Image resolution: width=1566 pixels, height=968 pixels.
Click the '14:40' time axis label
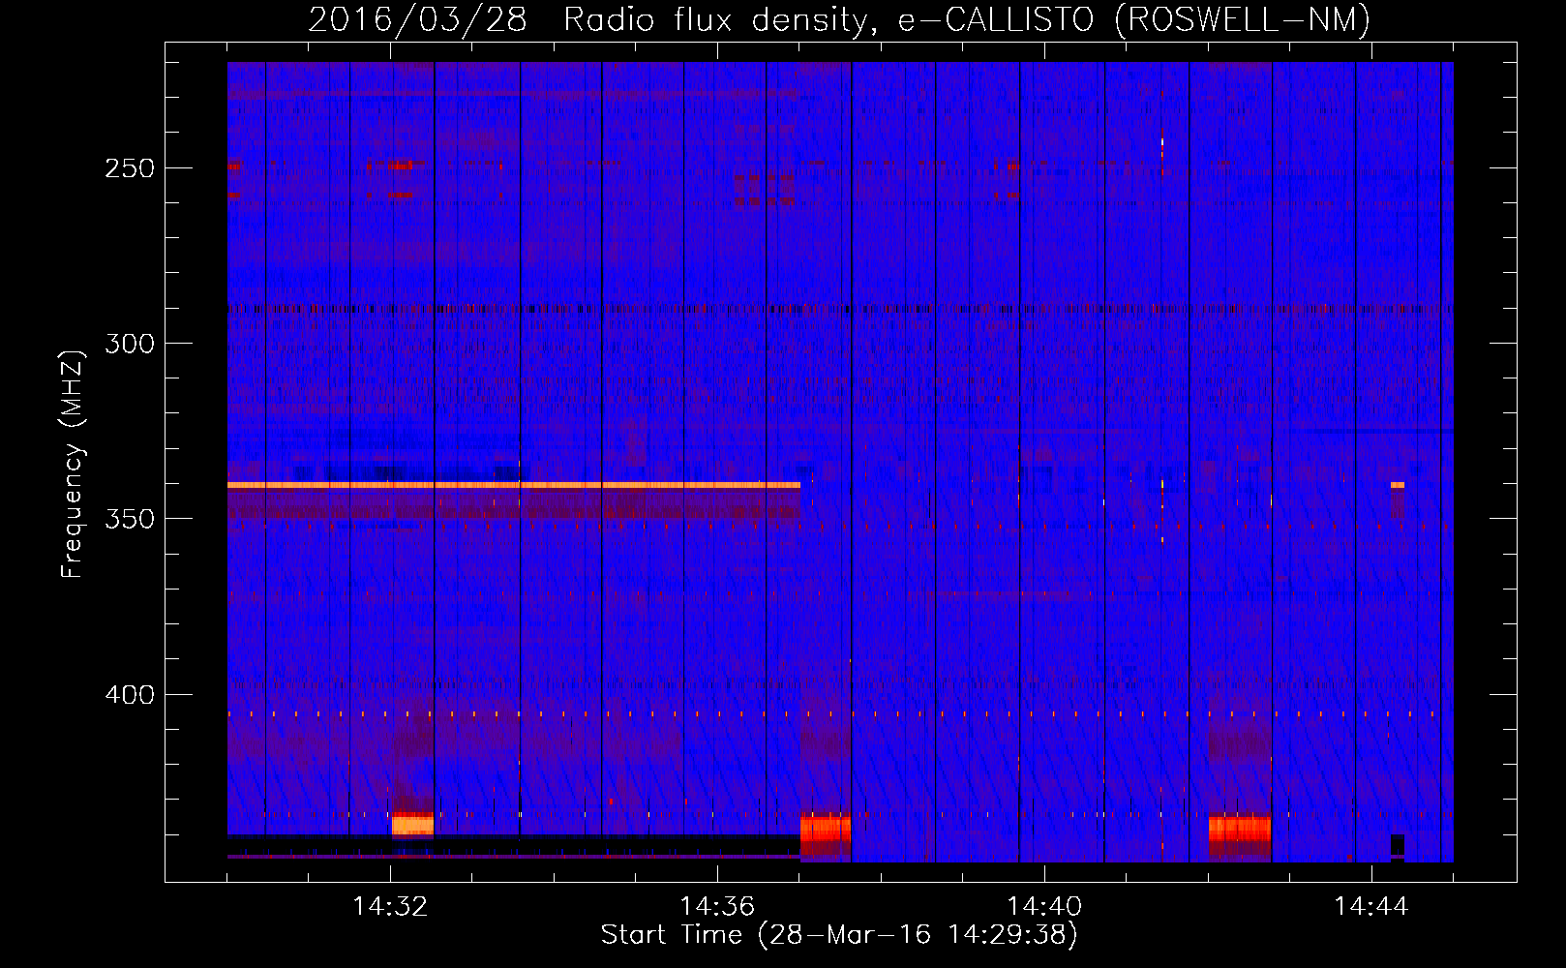point(1044,907)
